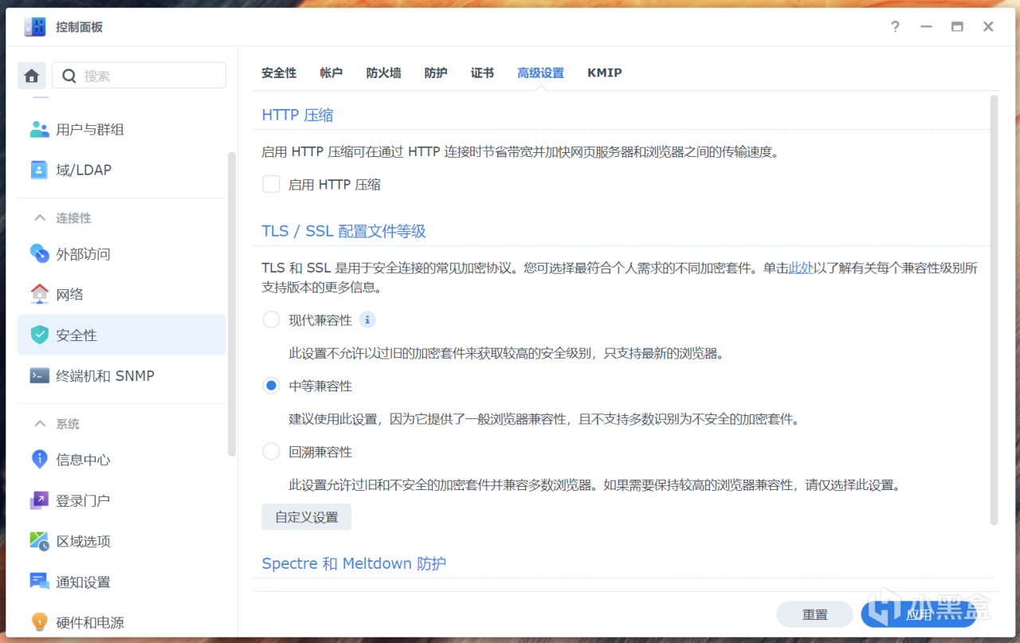The height and width of the screenshot is (643, 1020).
Task: Minimize the 控制面板 window
Action: [x=925, y=27]
